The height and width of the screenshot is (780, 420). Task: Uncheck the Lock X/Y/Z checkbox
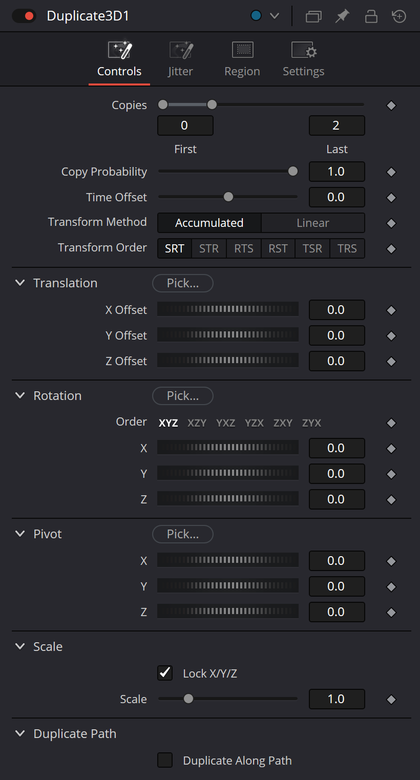[x=165, y=673]
